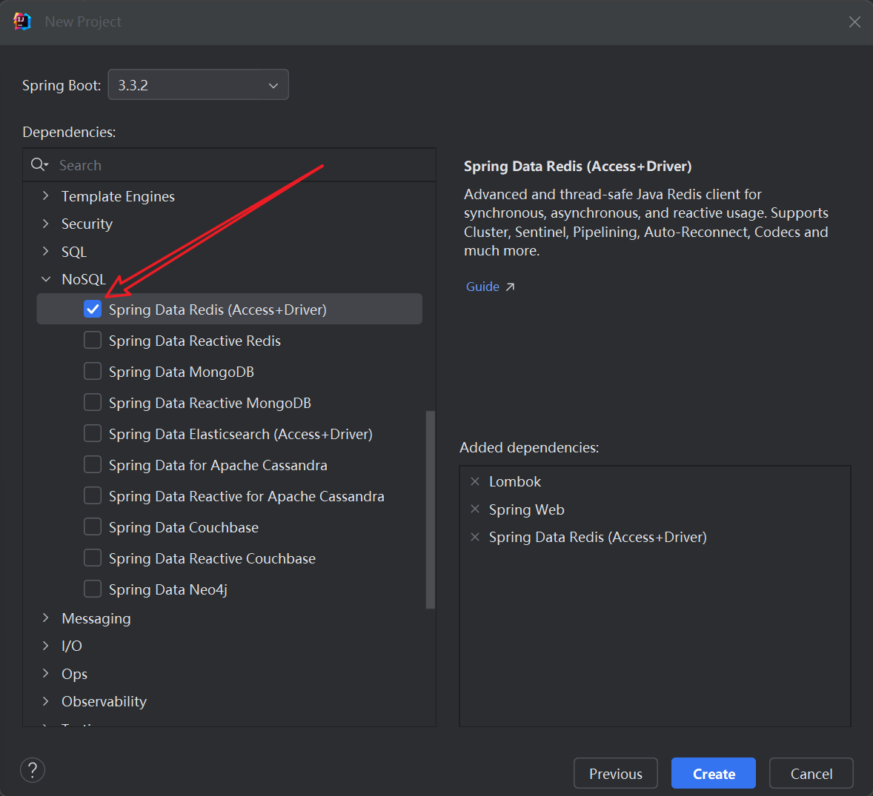Enable Spring Data Reactive for Apache Cassandra
Screen dimensions: 873x796
click(93, 495)
